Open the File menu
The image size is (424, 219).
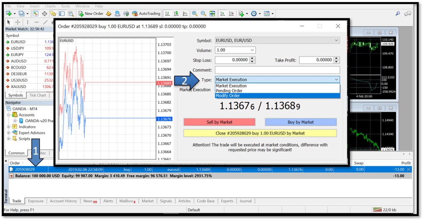click(8, 6)
